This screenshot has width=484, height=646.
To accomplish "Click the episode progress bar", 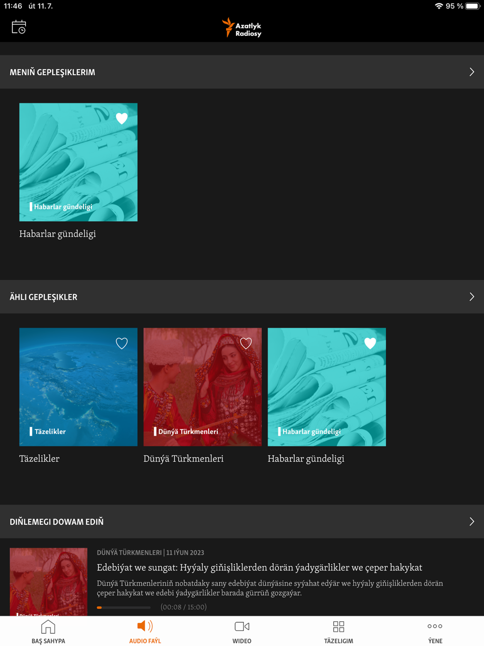I will (123, 607).
